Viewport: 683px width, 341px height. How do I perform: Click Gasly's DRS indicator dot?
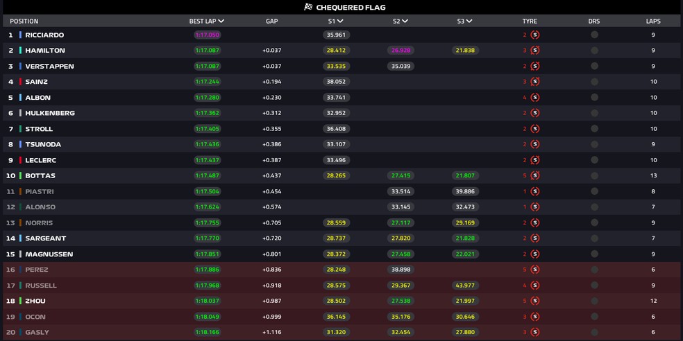click(594, 332)
